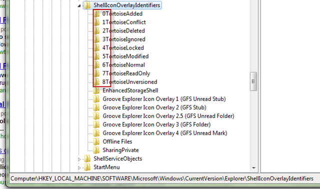The height and width of the screenshot is (189, 320).
Task: Click folder icon beside 7TortoiseReadOnly
Action: pyautogui.click(x=96, y=73)
